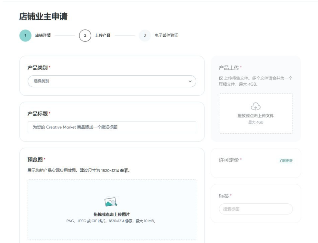
Task: Click 拖拽或点击上传图片 upload text
Action: point(112,214)
